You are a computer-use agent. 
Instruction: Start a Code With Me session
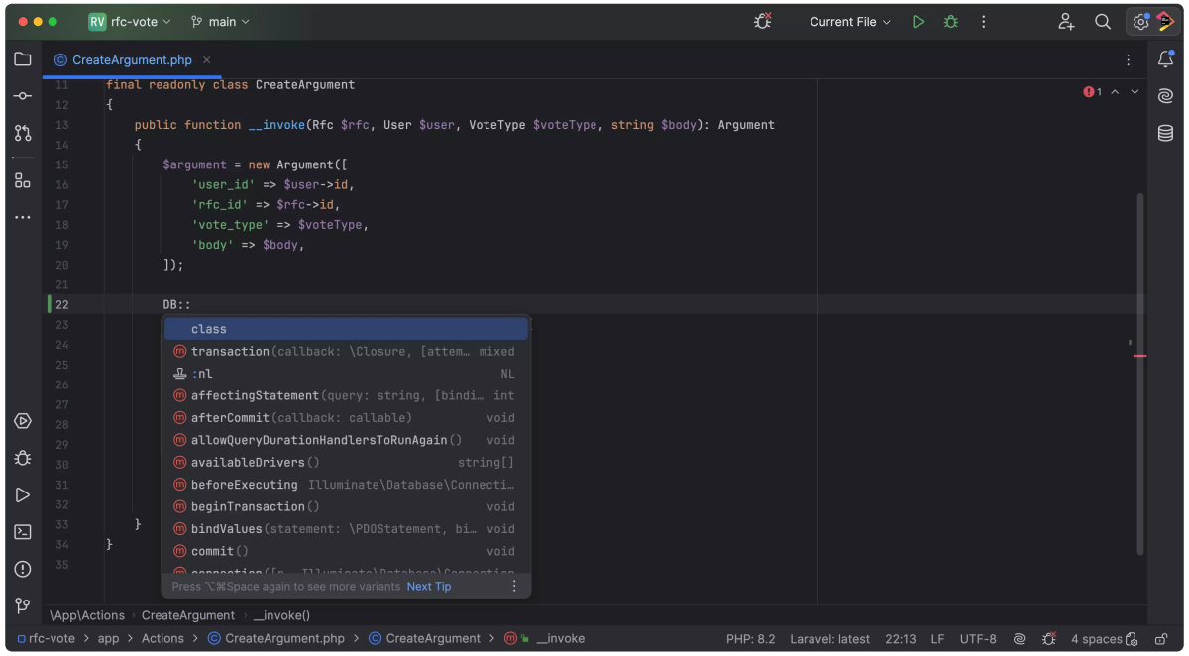click(x=1065, y=21)
